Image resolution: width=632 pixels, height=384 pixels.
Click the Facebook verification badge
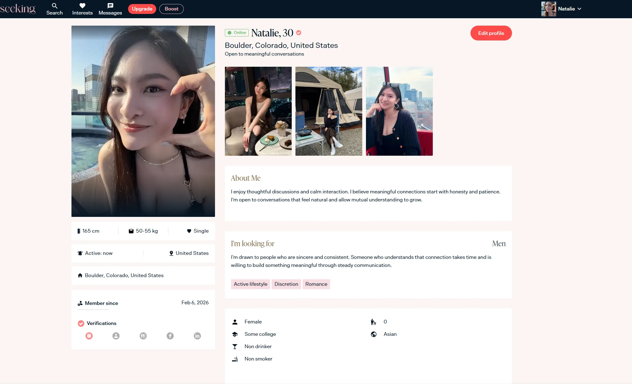170,336
